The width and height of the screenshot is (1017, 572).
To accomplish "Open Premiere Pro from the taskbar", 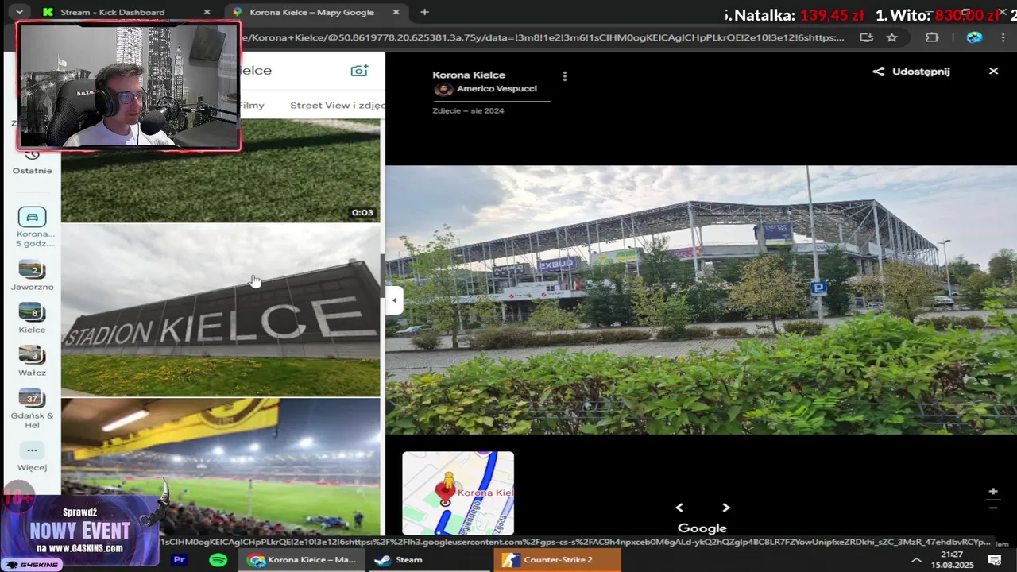I will [x=180, y=560].
